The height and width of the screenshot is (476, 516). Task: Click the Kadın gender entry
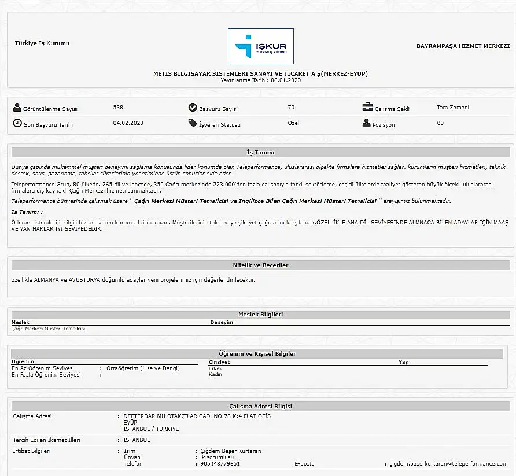(215, 374)
